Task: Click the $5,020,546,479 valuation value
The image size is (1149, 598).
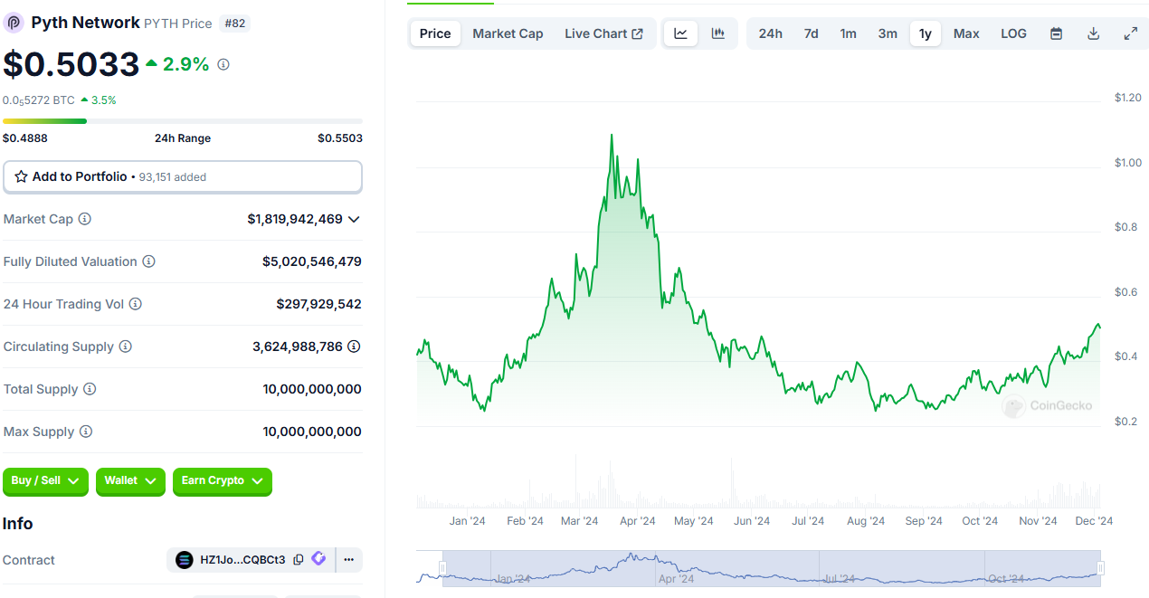Action: click(x=312, y=261)
